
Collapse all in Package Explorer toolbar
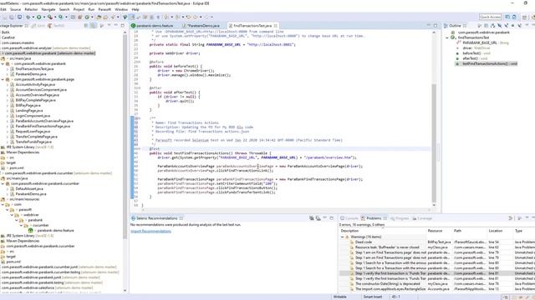86,26
